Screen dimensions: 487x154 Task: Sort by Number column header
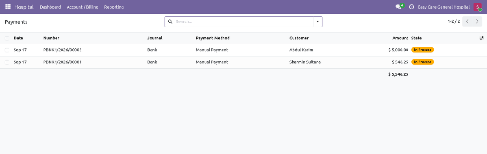(51, 38)
